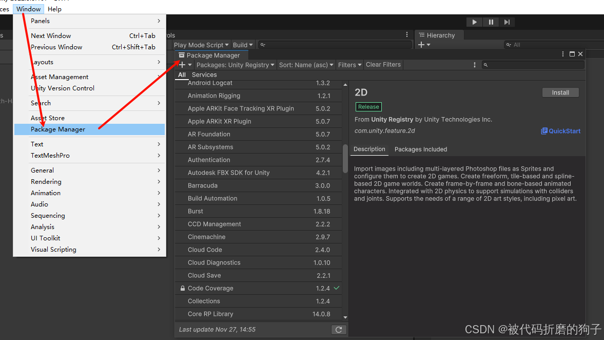604x340 pixels.
Task: Open the Build dropdown
Action: click(x=243, y=45)
